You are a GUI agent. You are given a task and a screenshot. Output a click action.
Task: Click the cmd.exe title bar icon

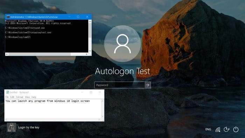click(8, 17)
